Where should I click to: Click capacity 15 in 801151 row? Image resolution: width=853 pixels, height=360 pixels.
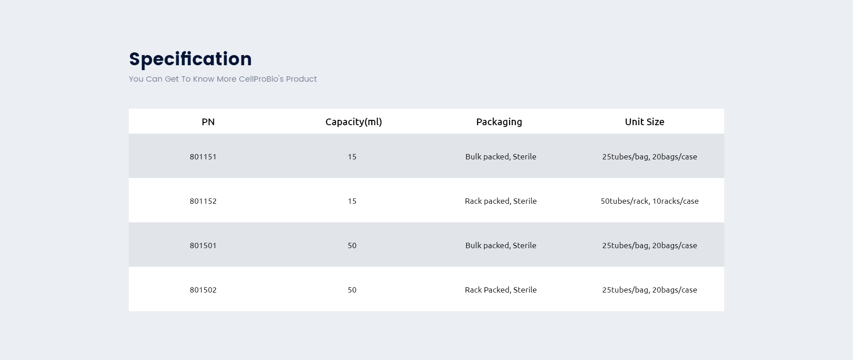tap(352, 157)
